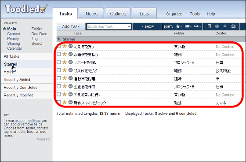Select Recently Added in the sidebar
This screenshot has height=162, width=246.
[26, 80]
